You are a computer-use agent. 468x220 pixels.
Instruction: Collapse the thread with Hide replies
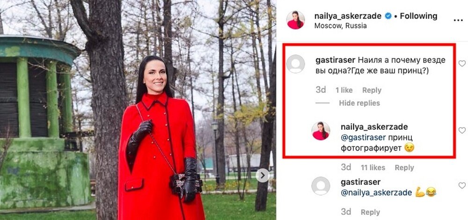359,103
